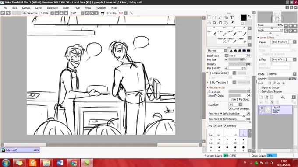Open the Filter menu
Viewport: 298px width, 167px height.
point(77,8)
